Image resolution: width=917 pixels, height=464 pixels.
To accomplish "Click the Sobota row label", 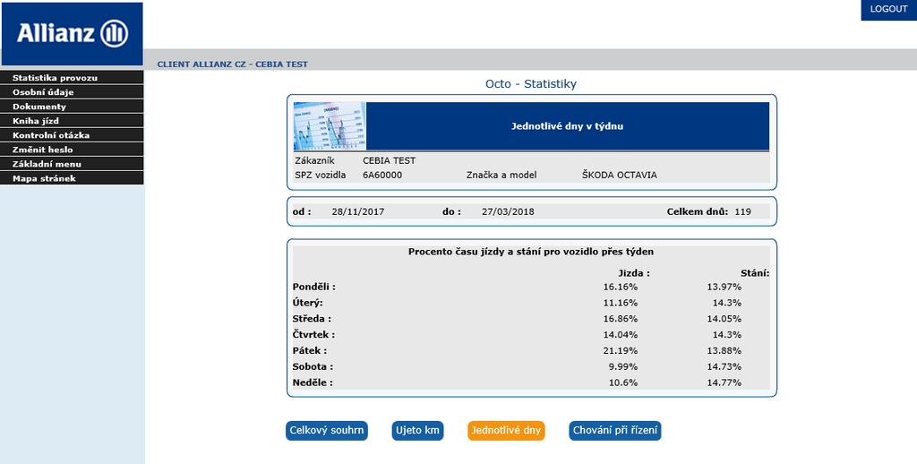I will (x=313, y=367).
